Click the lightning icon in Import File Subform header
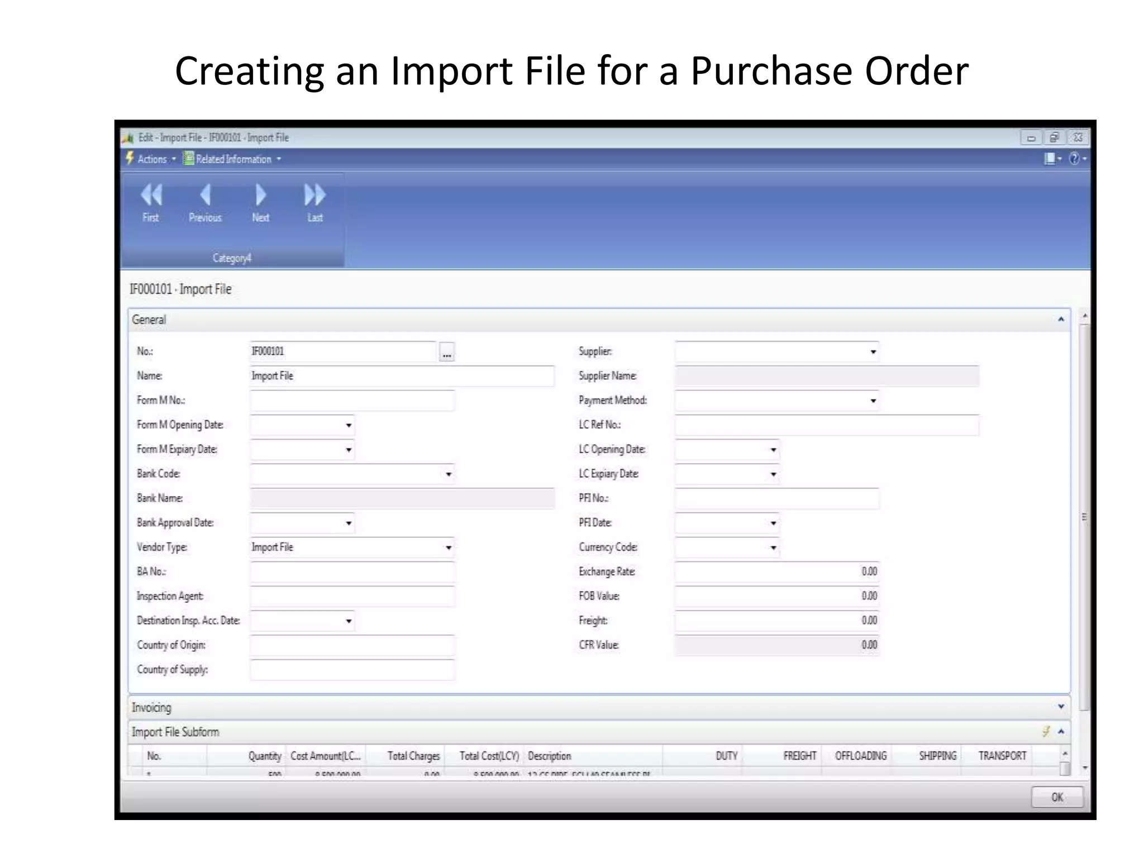 (x=1046, y=732)
